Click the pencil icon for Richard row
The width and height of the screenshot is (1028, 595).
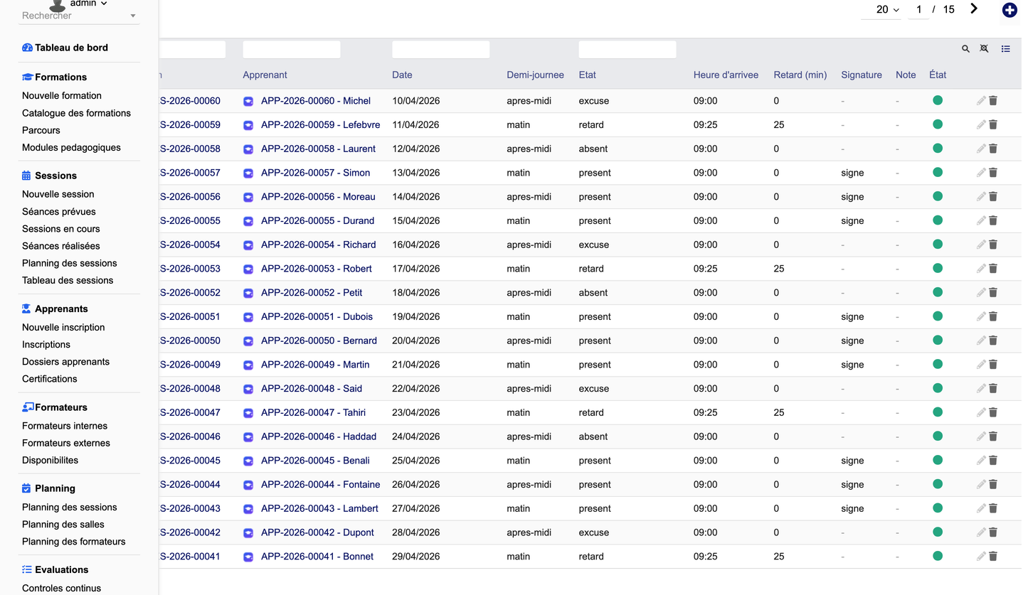981,245
